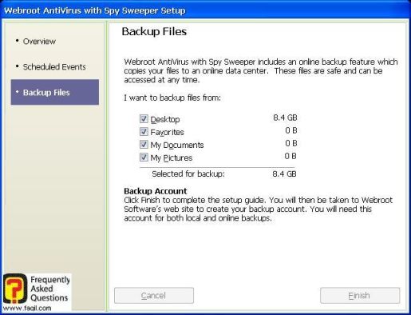The width and height of the screenshot is (411, 315).
Task: Click the Cancel button
Action: [x=154, y=295]
